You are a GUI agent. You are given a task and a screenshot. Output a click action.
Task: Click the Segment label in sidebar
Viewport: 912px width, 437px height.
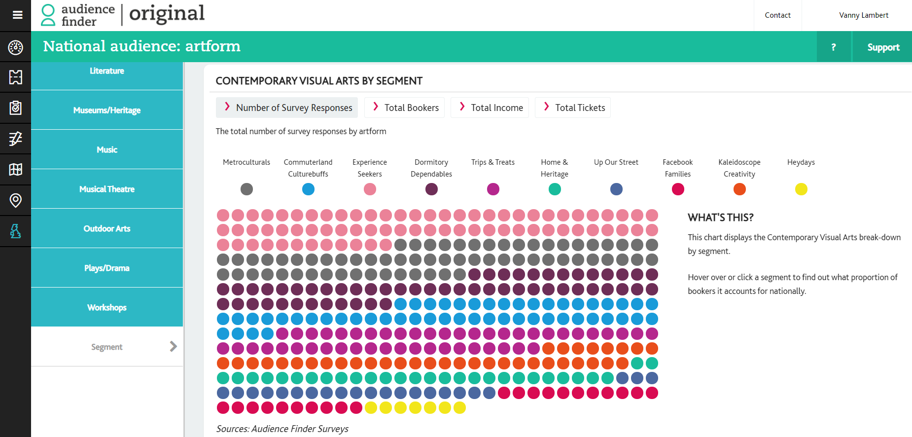pyautogui.click(x=106, y=347)
